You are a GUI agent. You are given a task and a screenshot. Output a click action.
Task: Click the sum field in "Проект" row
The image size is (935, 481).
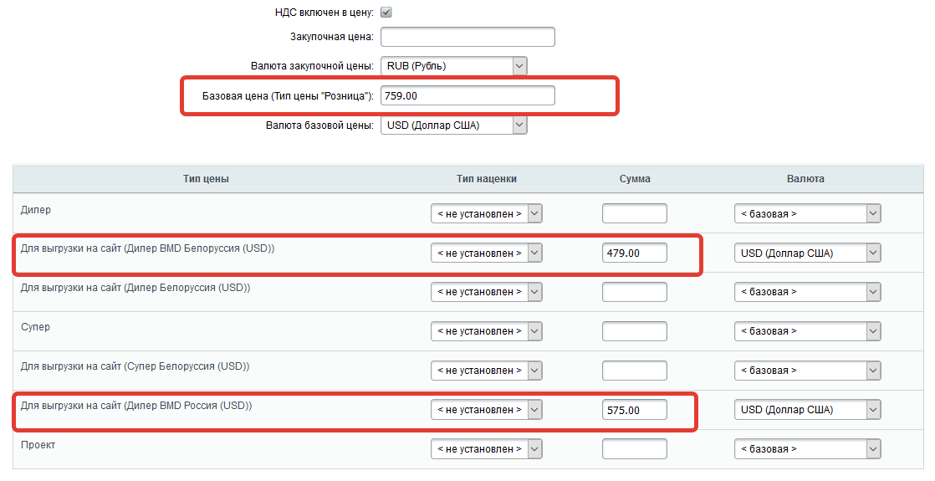click(634, 449)
